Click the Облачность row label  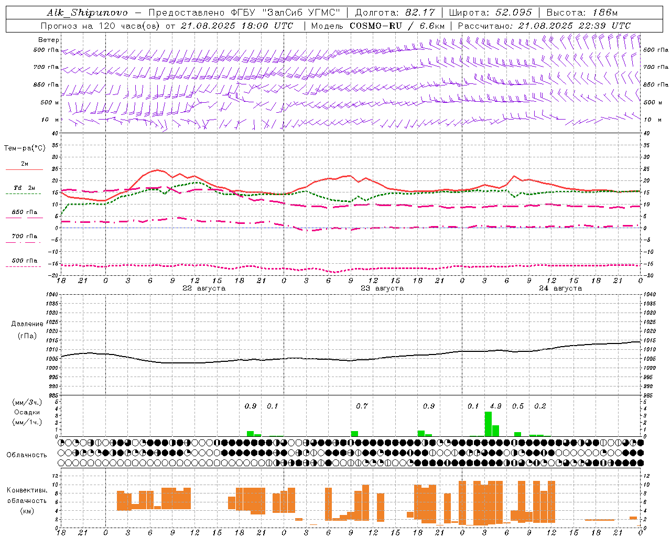[27, 455]
